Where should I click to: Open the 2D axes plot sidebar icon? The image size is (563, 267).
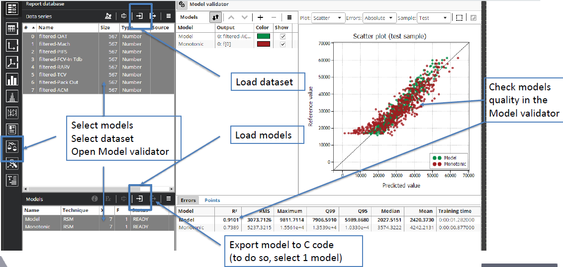12,46
